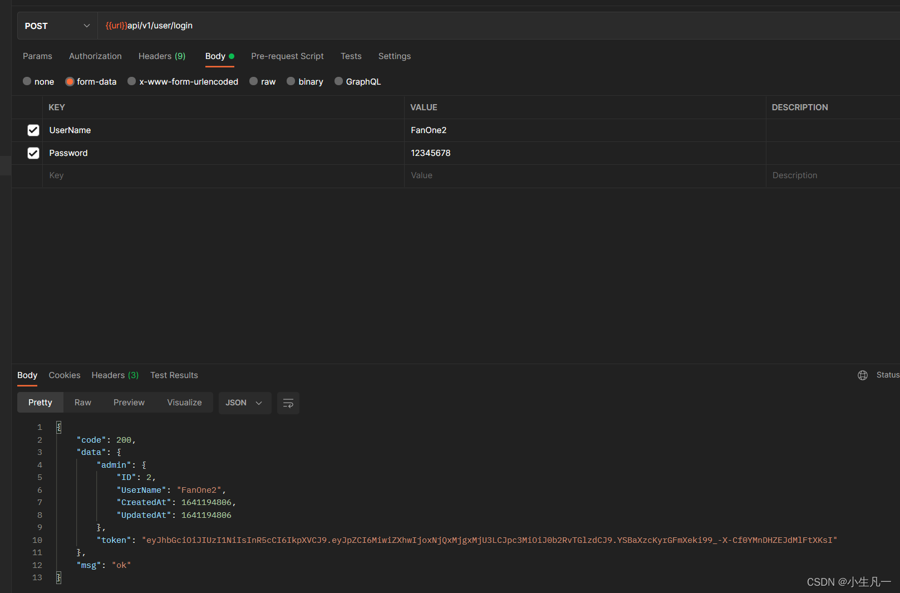Click the globe network icon near Status
Screen dimensions: 900x593
coord(863,375)
